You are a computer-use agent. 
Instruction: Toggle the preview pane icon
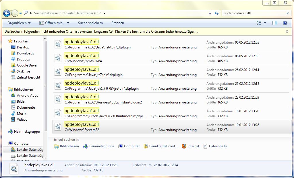275,23
